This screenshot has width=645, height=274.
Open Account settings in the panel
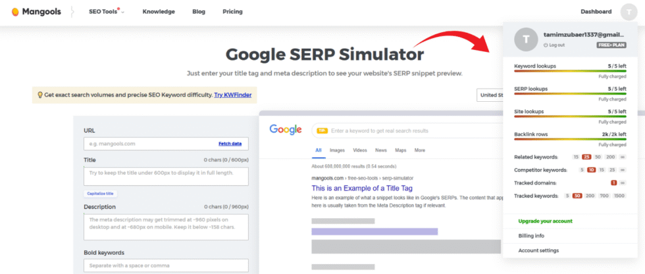click(x=538, y=250)
